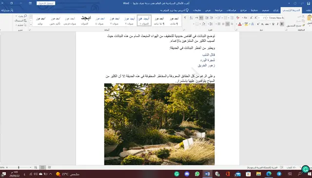
Task: Open the font size dropdown
Action: tap(259, 18)
